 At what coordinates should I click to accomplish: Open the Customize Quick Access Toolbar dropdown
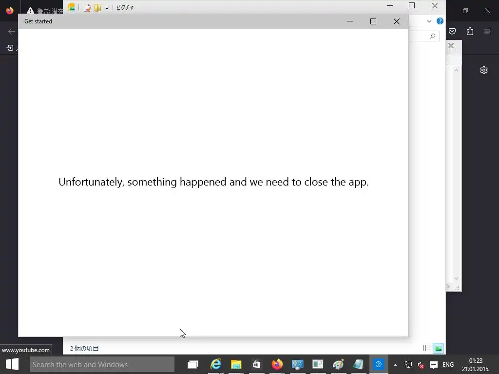(107, 8)
